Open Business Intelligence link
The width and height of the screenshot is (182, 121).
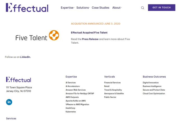(152, 86)
